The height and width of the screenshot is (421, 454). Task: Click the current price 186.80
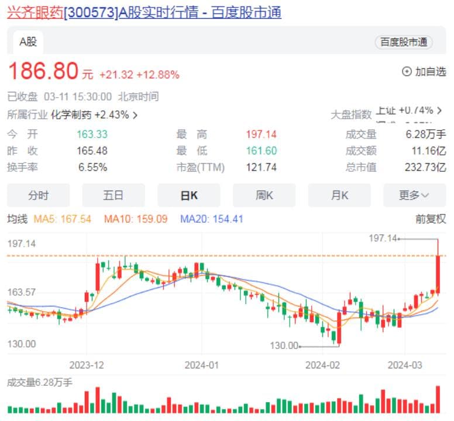coord(43,71)
